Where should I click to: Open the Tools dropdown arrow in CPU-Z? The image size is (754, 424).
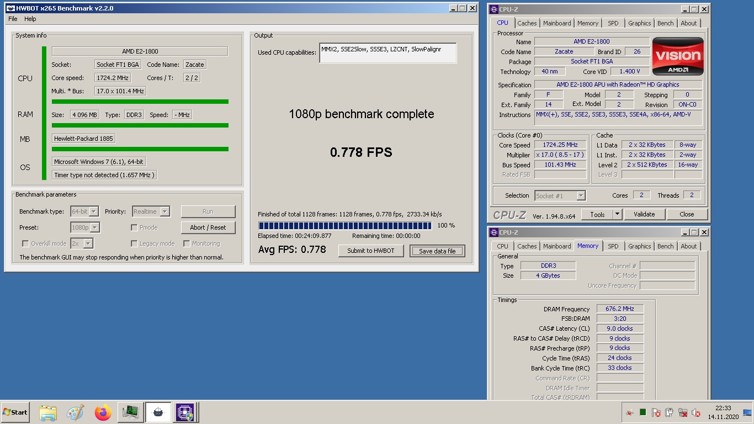617,214
